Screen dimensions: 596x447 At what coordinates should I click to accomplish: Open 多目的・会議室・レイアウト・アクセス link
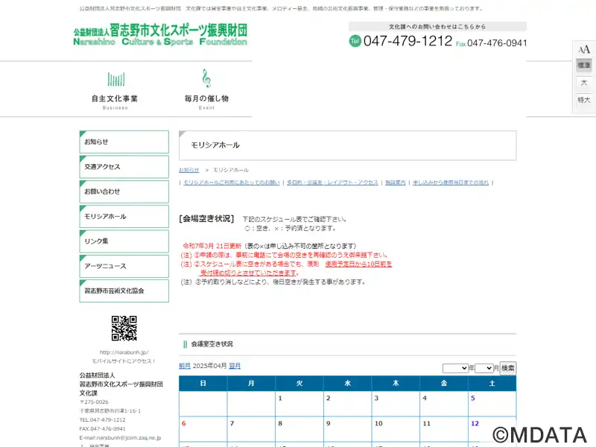[332, 183]
